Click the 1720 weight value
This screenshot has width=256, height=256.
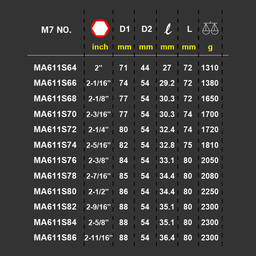(x=210, y=130)
